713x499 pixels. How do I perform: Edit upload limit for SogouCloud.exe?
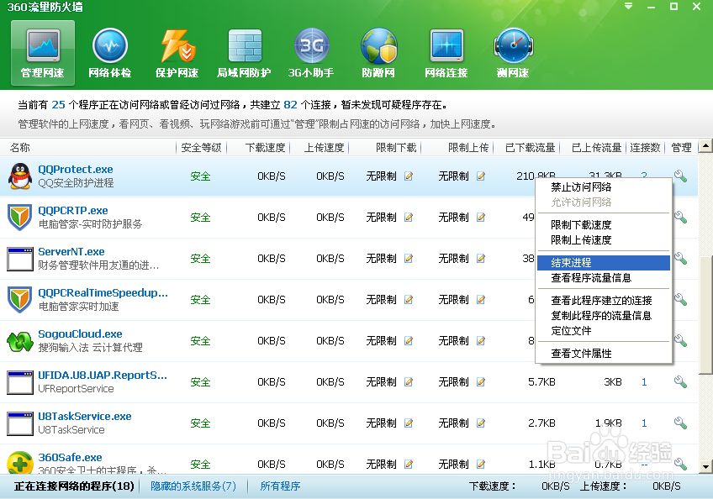481,340
